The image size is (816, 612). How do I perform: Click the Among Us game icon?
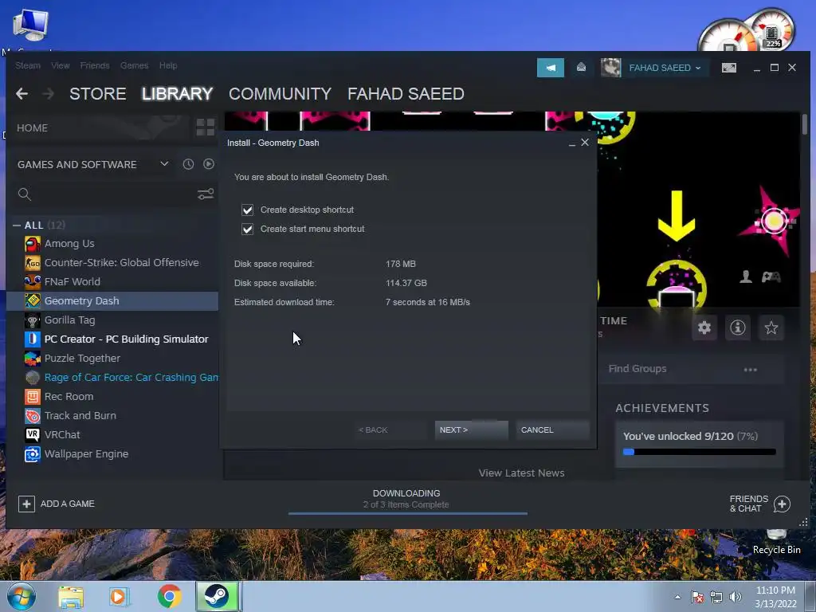click(32, 244)
